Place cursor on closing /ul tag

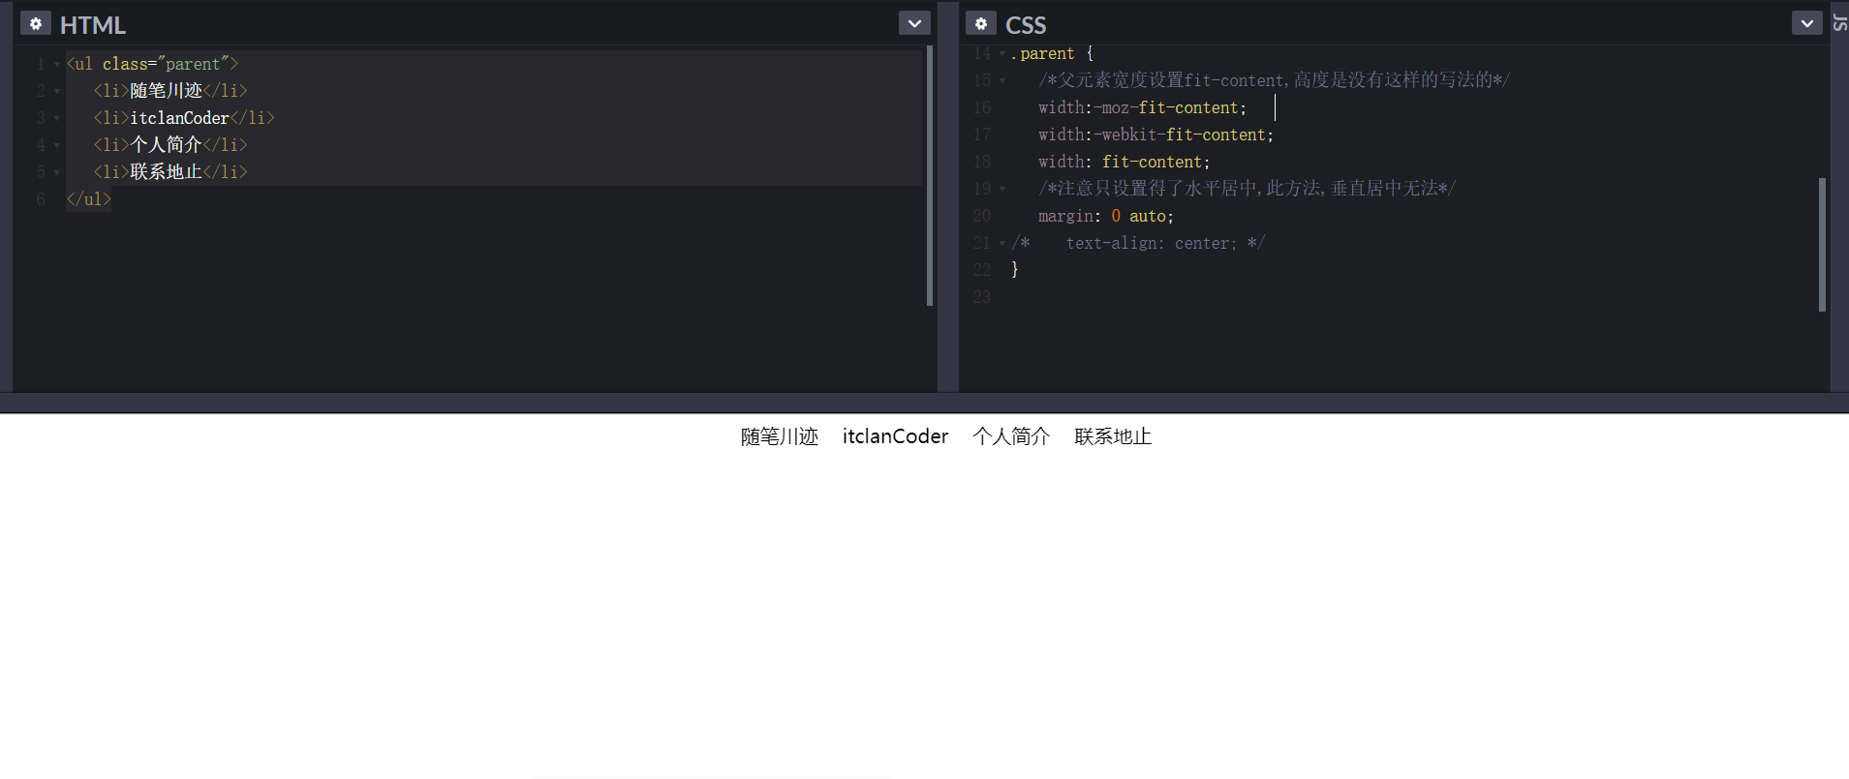click(x=88, y=199)
